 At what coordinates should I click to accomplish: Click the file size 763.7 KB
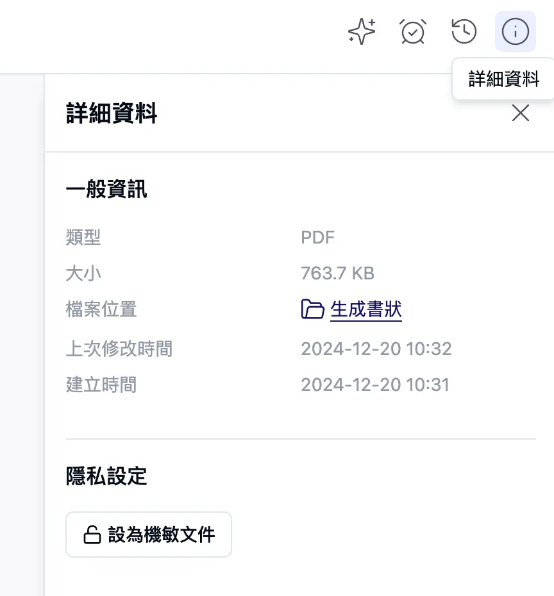339,273
